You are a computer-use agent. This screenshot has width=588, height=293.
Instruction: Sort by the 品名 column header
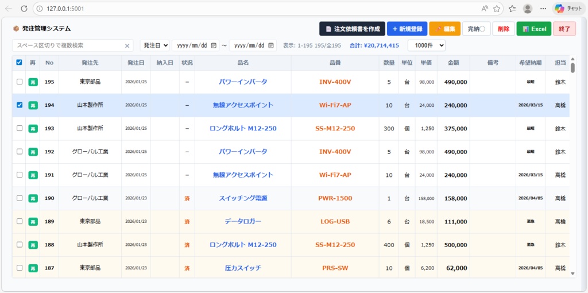[x=243, y=63]
